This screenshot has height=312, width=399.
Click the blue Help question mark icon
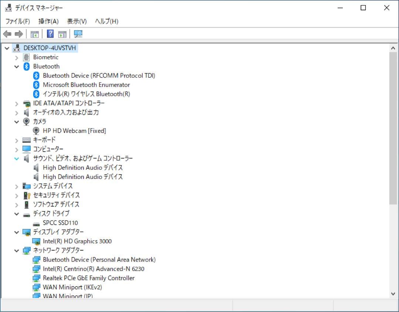coord(50,34)
